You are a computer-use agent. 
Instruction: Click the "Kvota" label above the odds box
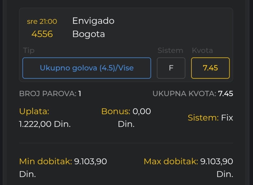pyautogui.click(x=202, y=50)
